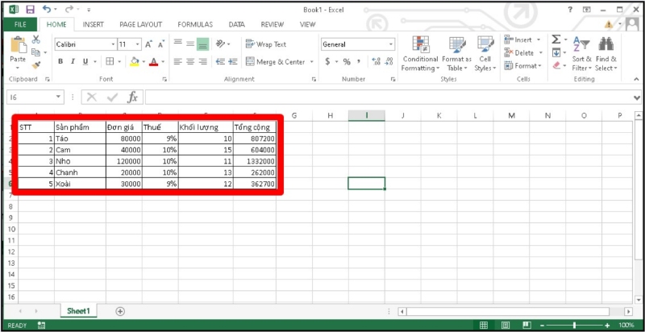This screenshot has width=645, height=332.
Task: Click Merge & Center button
Action: (x=276, y=61)
